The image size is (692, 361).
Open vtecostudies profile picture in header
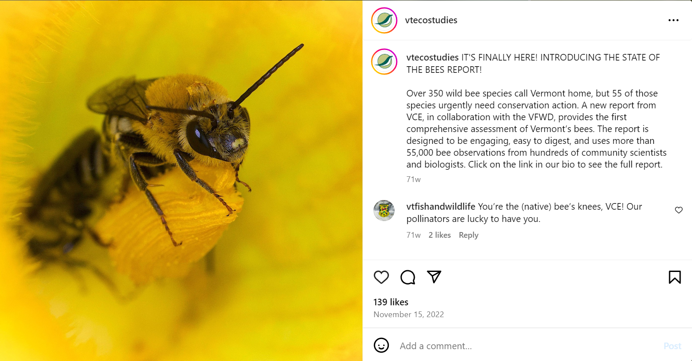click(x=384, y=20)
